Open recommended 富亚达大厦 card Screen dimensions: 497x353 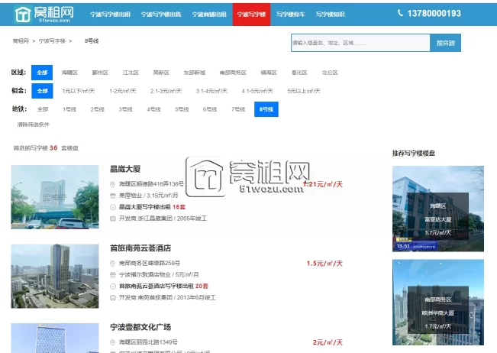pyautogui.click(x=438, y=209)
